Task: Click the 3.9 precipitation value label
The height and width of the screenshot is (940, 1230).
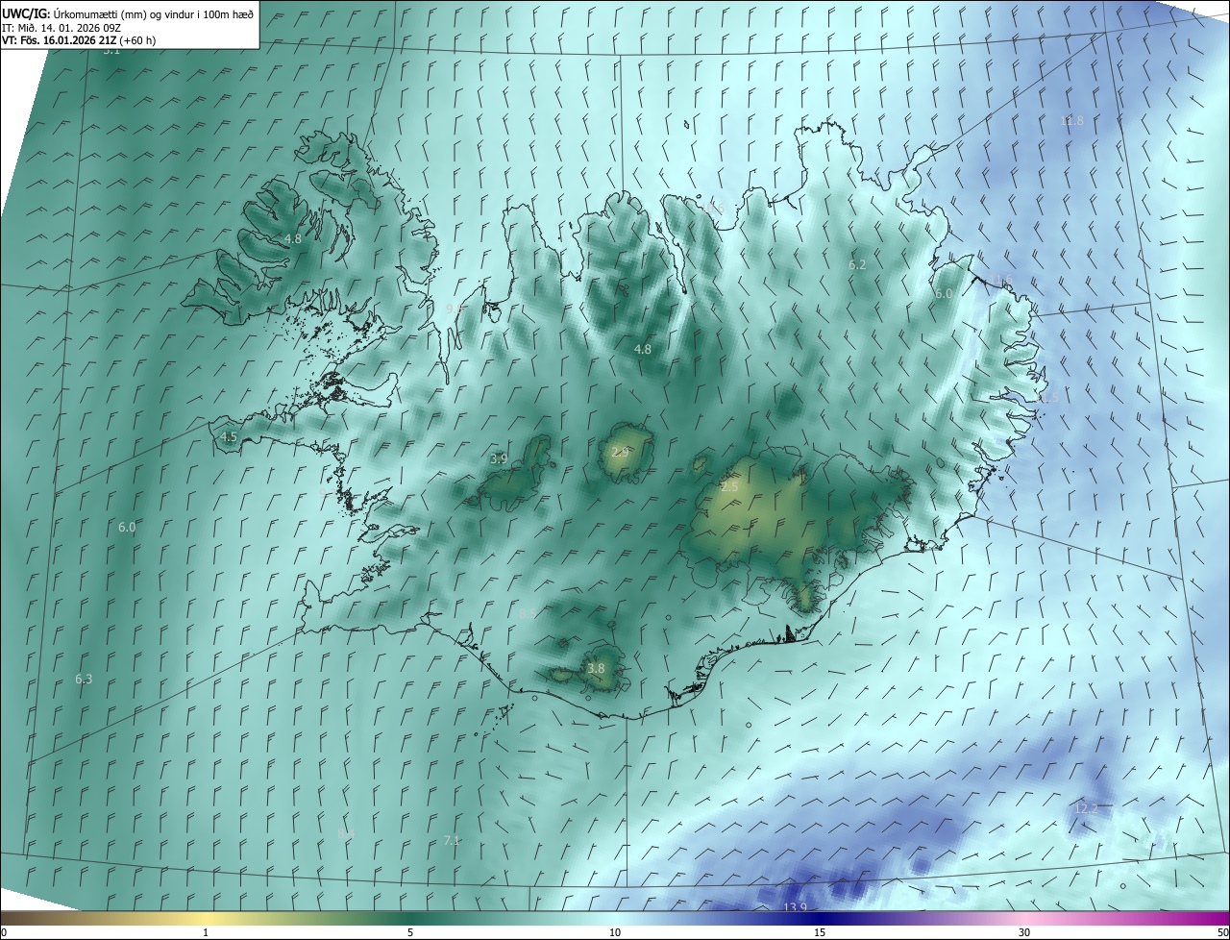Action: (x=499, y=459)
